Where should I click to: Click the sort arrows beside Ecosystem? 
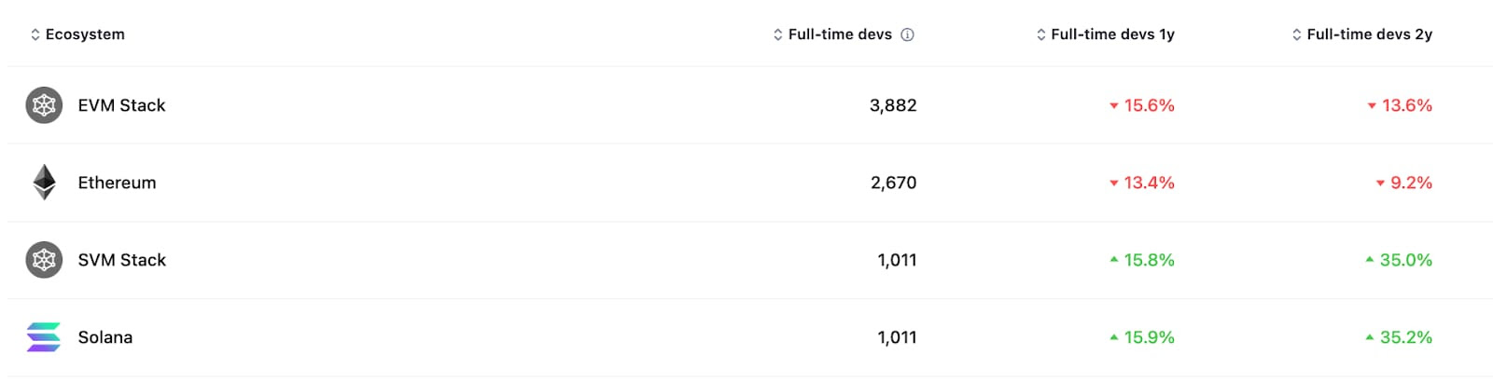click(35, 34)
